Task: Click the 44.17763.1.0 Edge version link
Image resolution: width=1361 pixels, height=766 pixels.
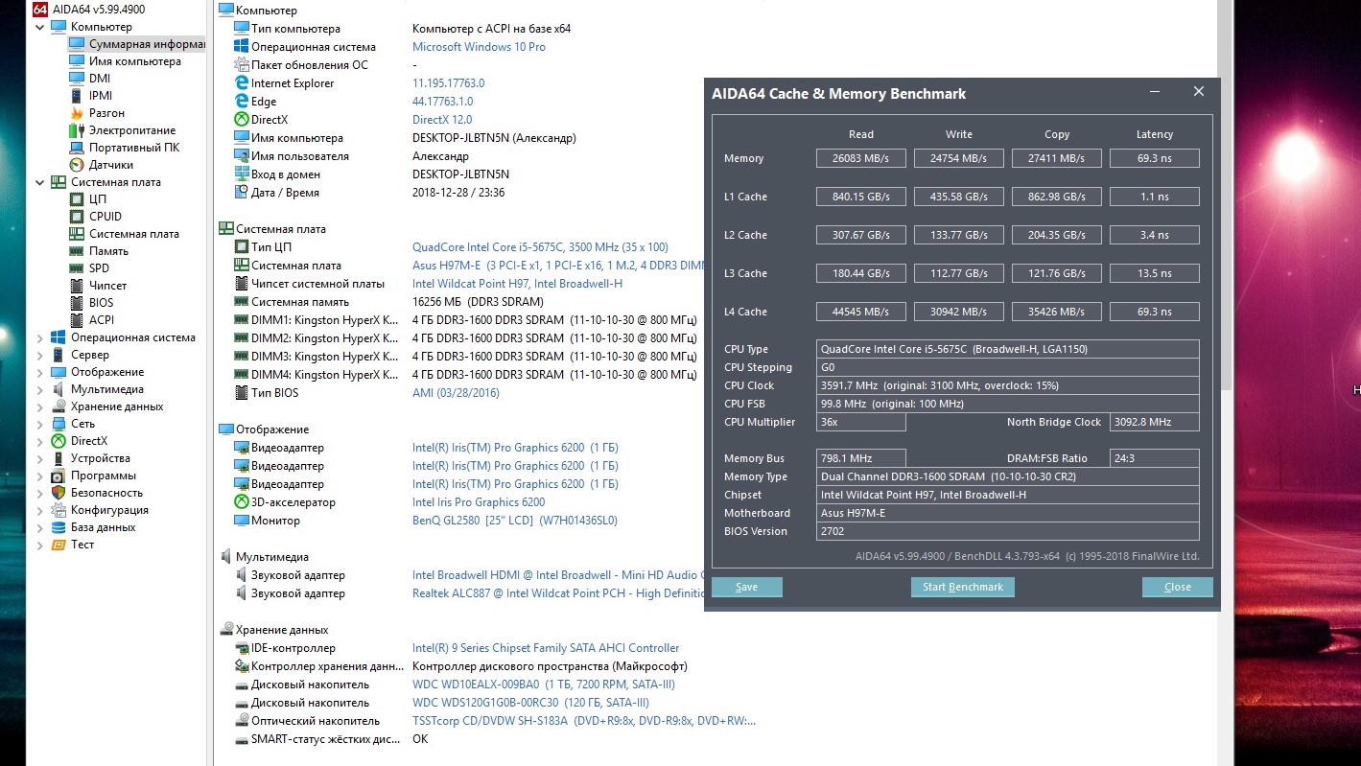Action: point(442,102)
